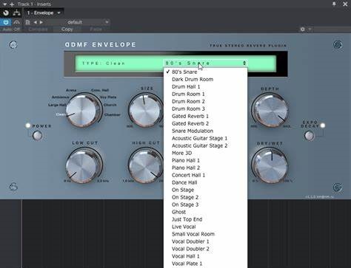This screenshot has height=268, width=351.
Task: Expand the Track 1 Inserts triangle menu
Action: (4, 4)
